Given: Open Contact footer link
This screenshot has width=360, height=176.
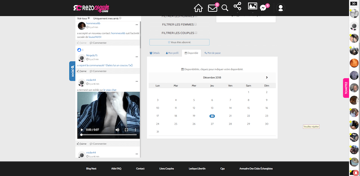Looking at the screenshot, I should (140, 169).
